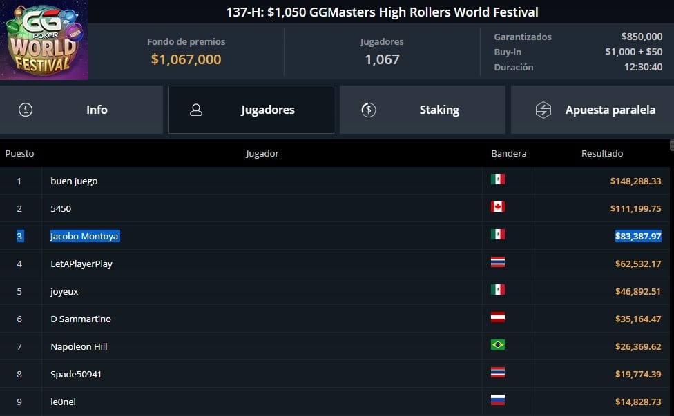
Task: Select player buen juego
Action: pyautogui.click(x=74, y=181)
